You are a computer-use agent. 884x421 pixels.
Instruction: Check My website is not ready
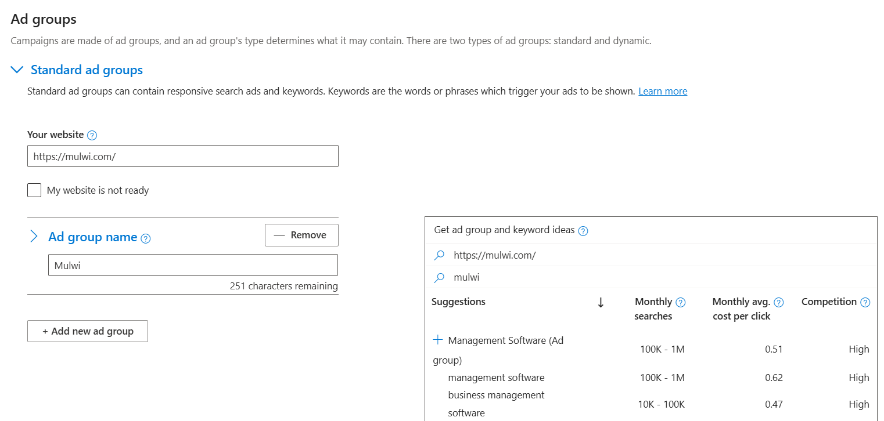click(34, 190)
